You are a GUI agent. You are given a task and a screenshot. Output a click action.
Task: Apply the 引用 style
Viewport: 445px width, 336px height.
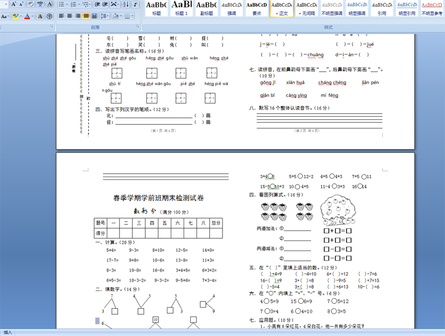click(x=382, y=8)
